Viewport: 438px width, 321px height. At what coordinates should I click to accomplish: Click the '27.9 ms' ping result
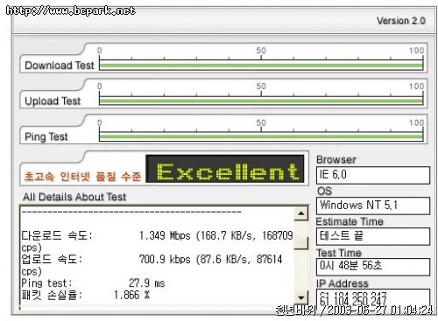click(147, 283)
